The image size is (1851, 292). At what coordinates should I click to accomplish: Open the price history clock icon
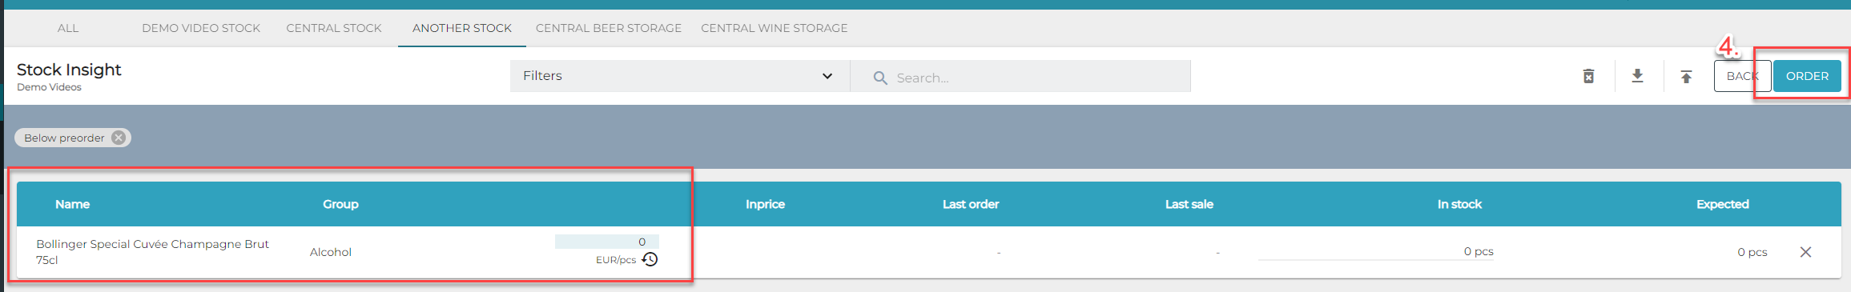tap(650, 259)
